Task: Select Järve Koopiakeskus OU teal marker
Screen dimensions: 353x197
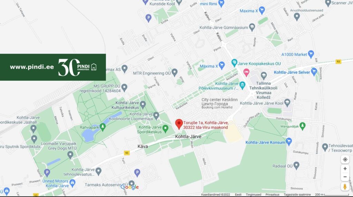Action: [234, 63]
